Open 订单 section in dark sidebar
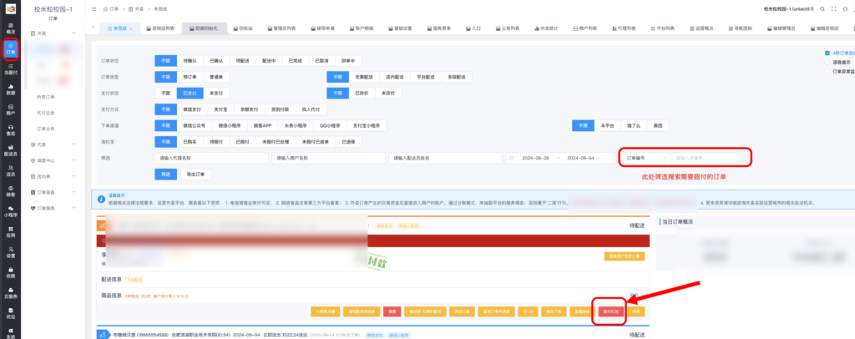 pos(10,49)
